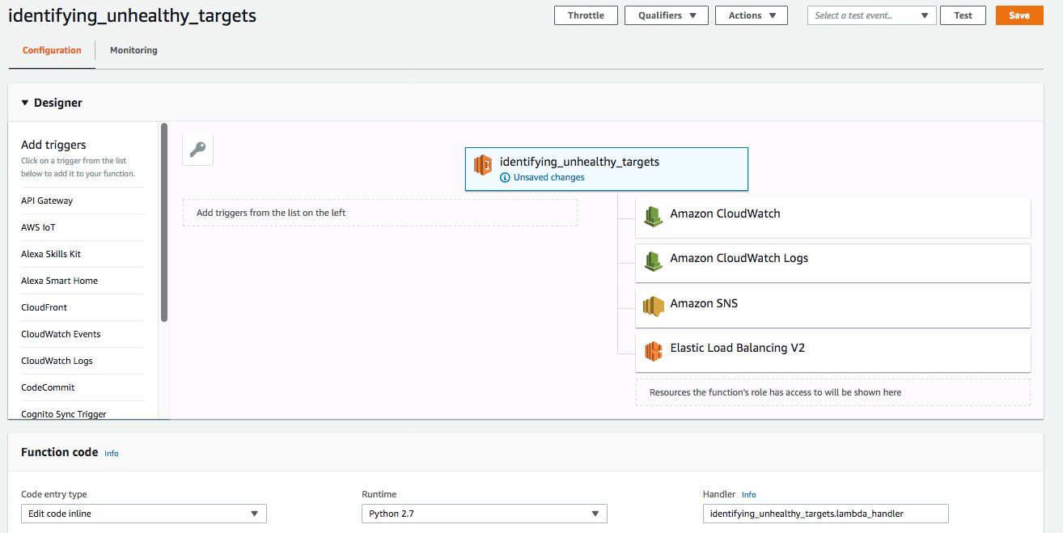Click the Designer section title
Image resolution: width=1063 pixels, height=533 pixels.
point(58,103)
